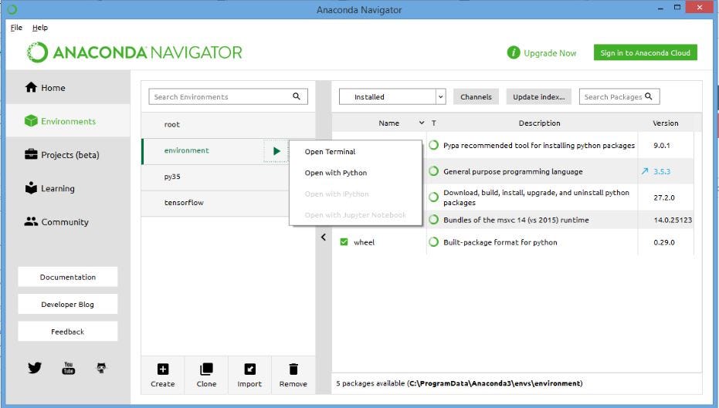
Task: Toggle the wheel package checkbox
Action: [x=344, y=241]
